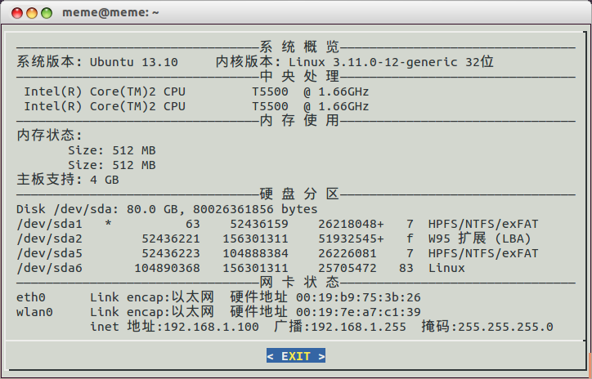
Task: Select the MAC address 00:19:7e:a7:c1:39
Action: pos(358,312)
